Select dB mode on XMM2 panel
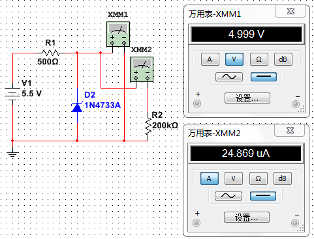314x239 pixels. [282, 178]
